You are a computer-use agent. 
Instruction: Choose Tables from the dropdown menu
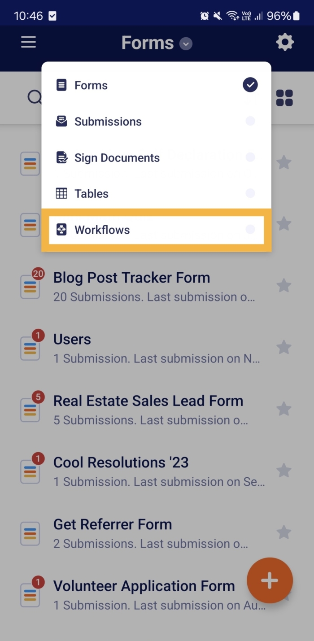[x=92, y=194]
